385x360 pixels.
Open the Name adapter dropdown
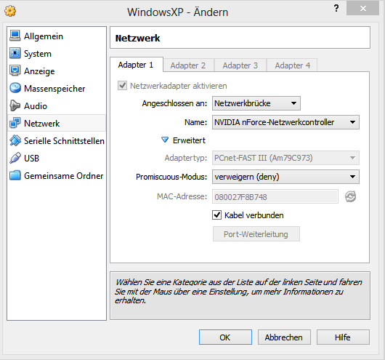[285, 122]
